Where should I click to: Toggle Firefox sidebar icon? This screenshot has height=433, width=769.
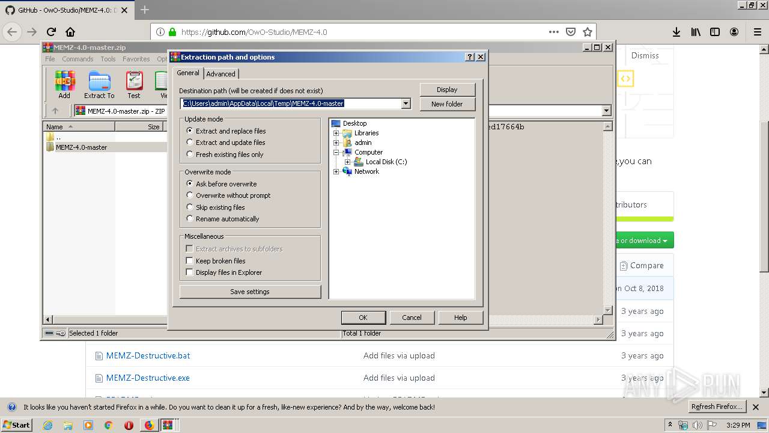click(715, 32)
